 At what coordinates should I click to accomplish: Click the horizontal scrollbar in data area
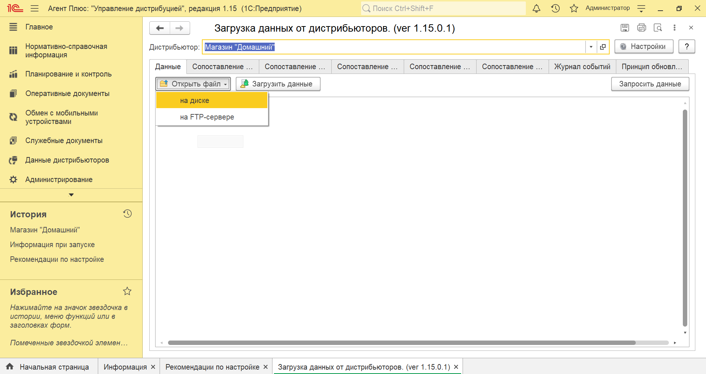point(402,343)
